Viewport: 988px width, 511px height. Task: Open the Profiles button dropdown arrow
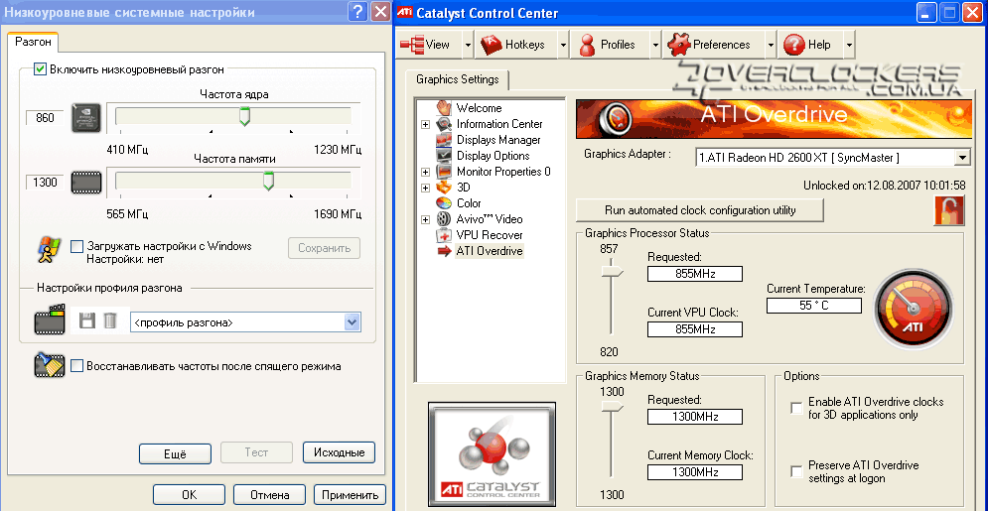[x=655, y=45]
